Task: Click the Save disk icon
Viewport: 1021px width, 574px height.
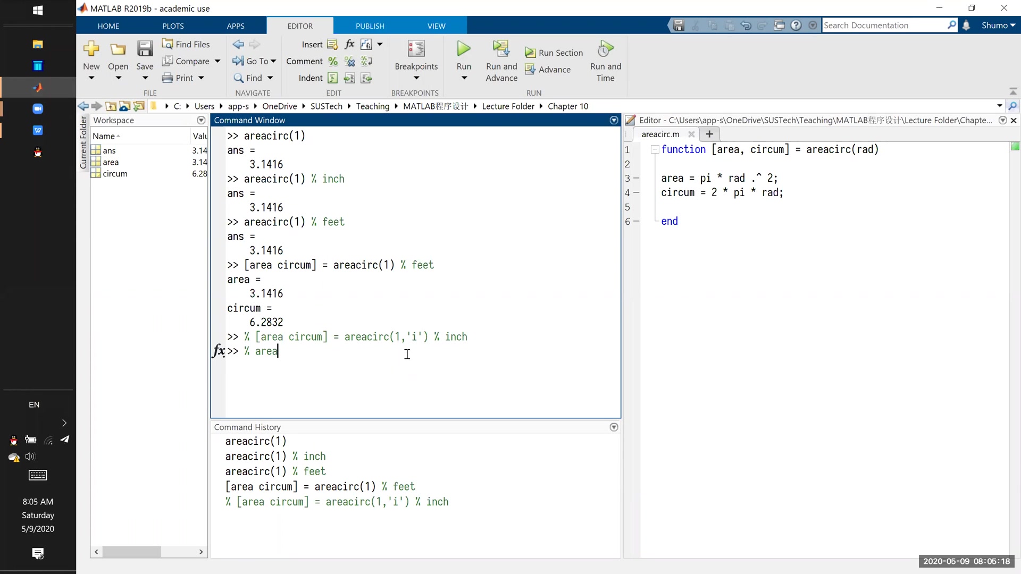Action: (x=145, y=49)
